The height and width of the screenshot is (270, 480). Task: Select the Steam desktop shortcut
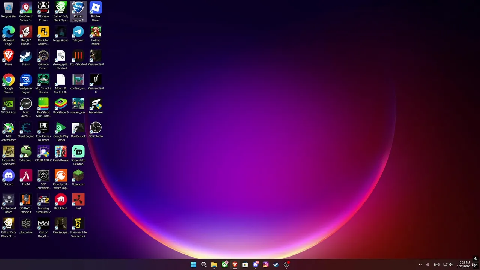point(26,58)
